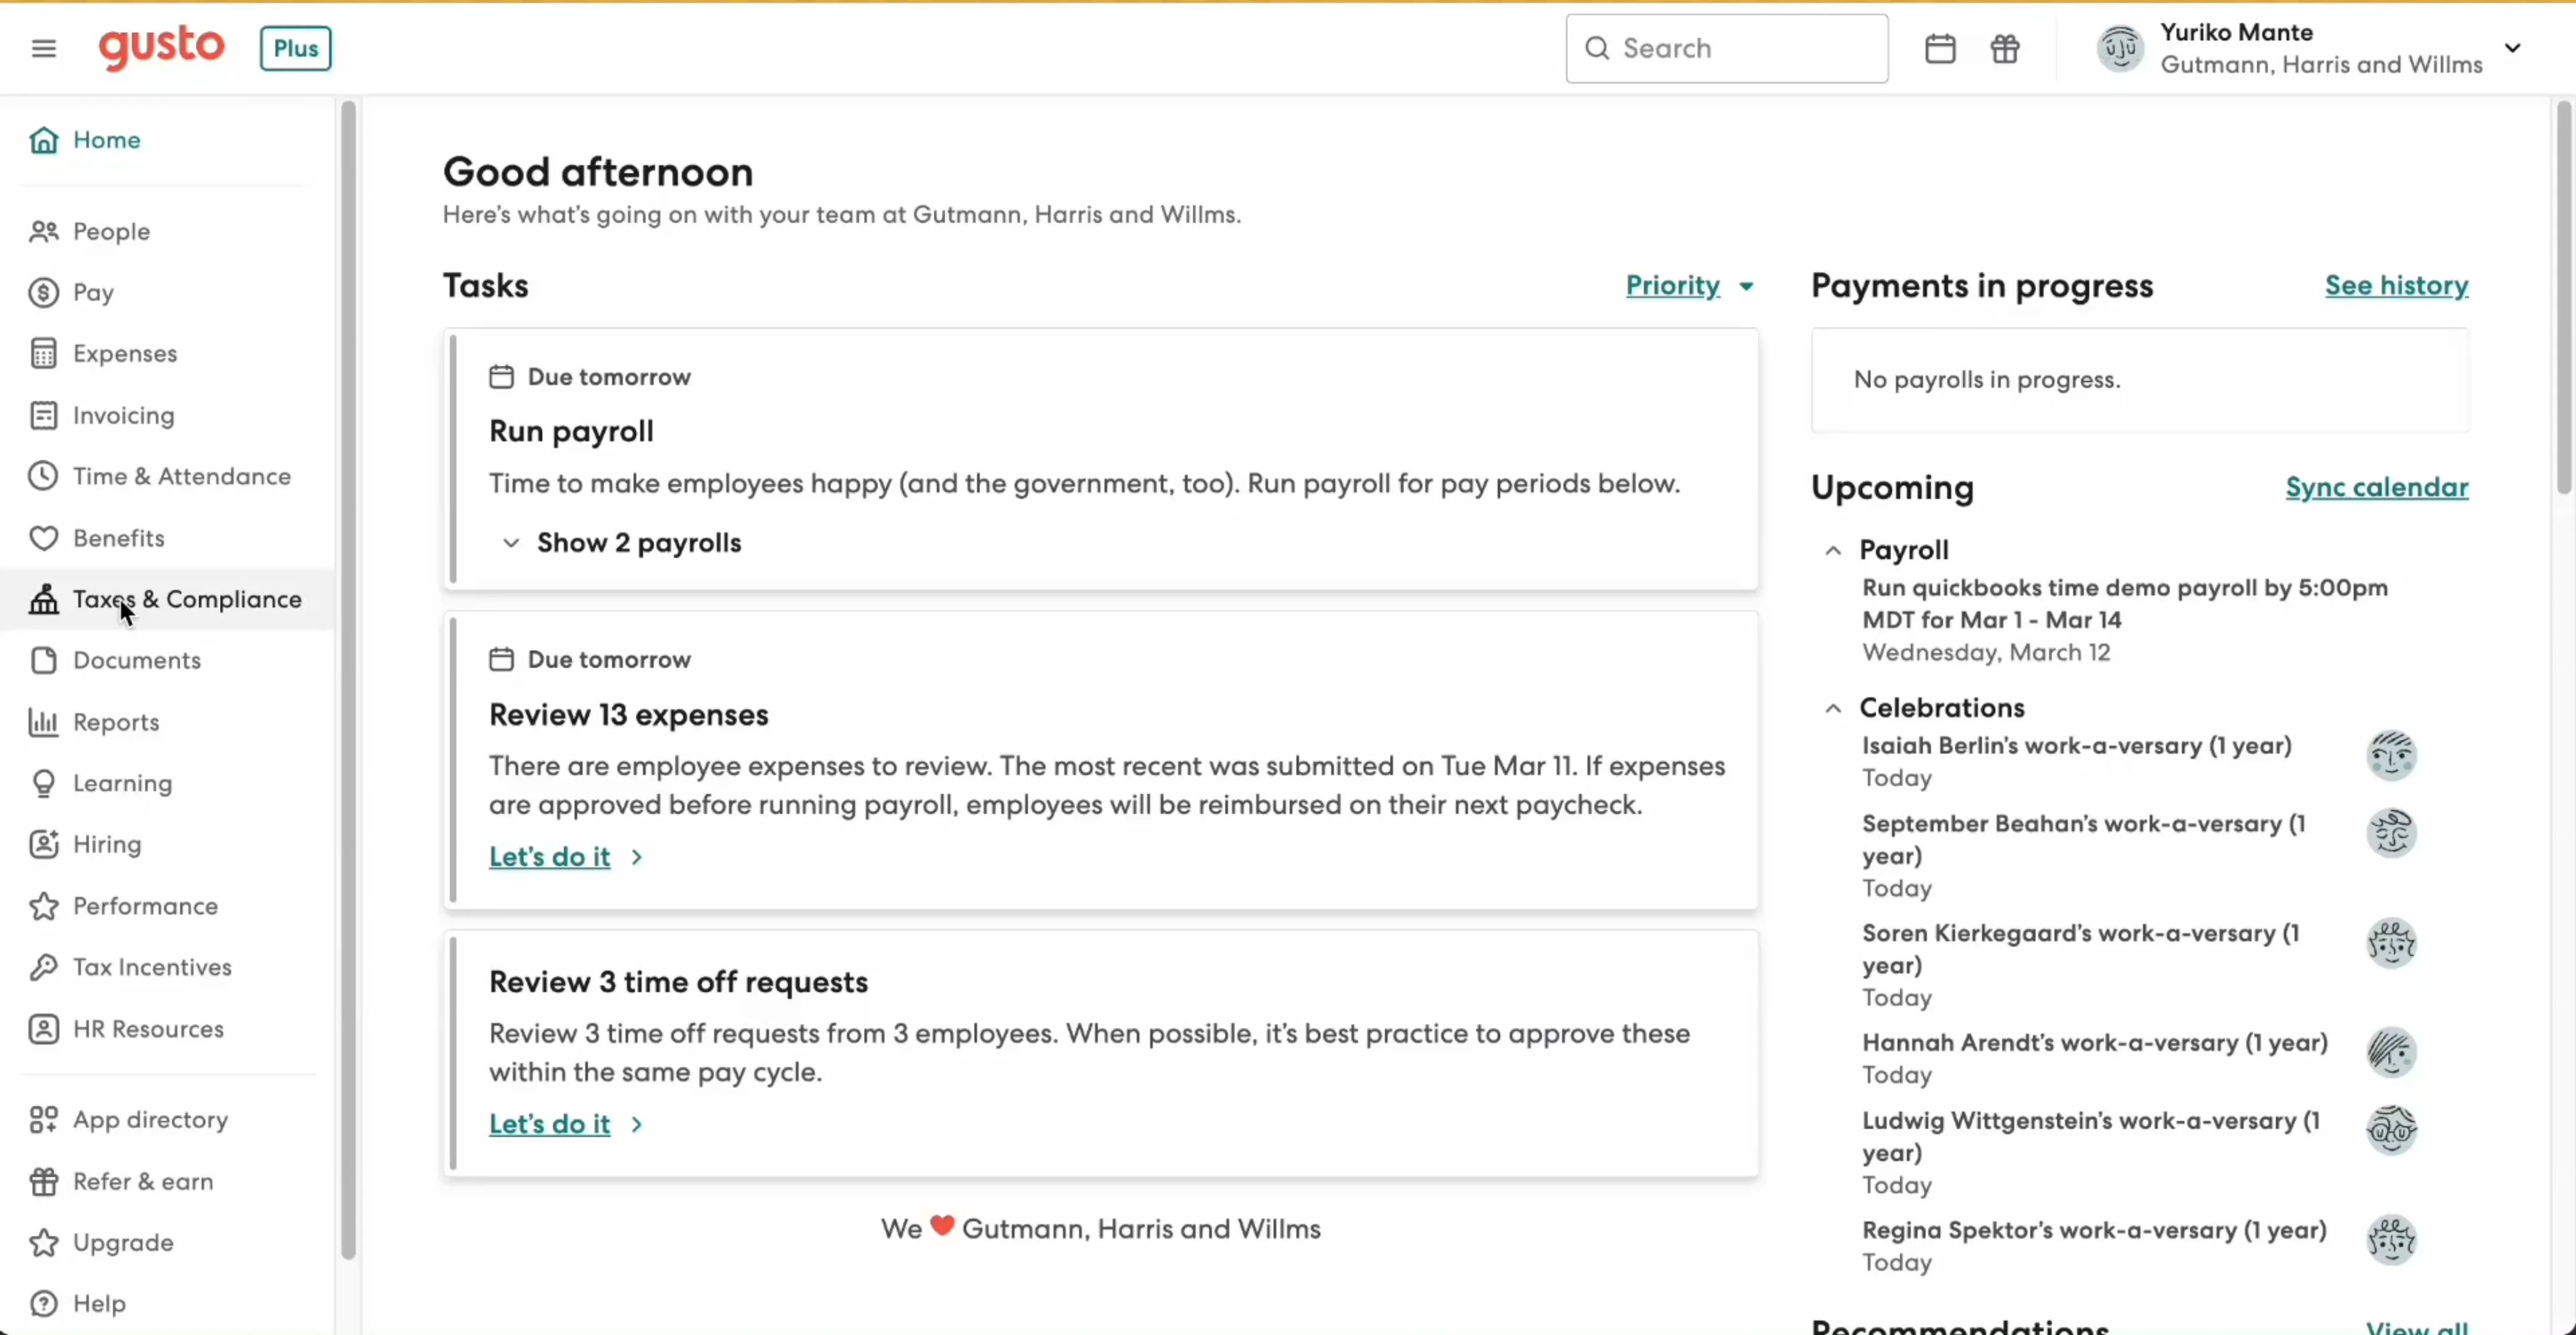Viewport: 2576px width, 1335px height.
Task: Click the Plus plan badge
Action: click(295, 48)
